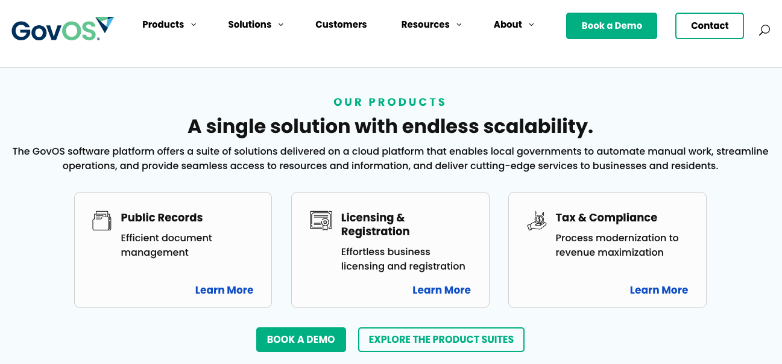Open the Products menu item
Screen dimensions: 782x364
pos(163,25)
